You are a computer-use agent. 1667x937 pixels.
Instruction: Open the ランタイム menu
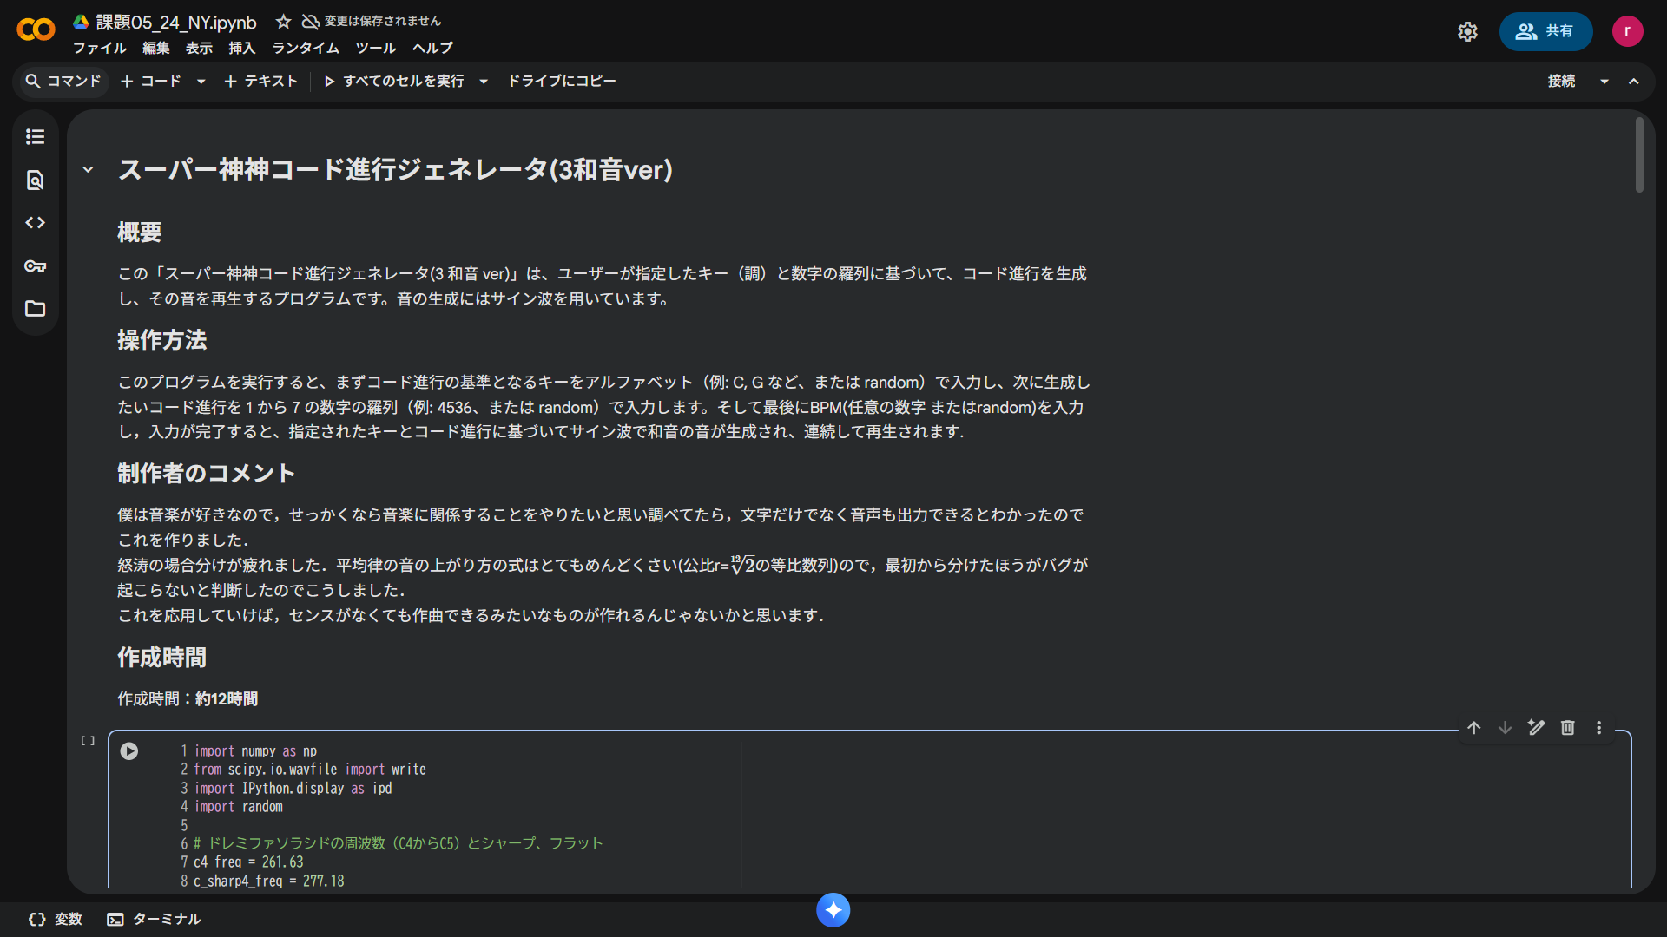[304, 49]
